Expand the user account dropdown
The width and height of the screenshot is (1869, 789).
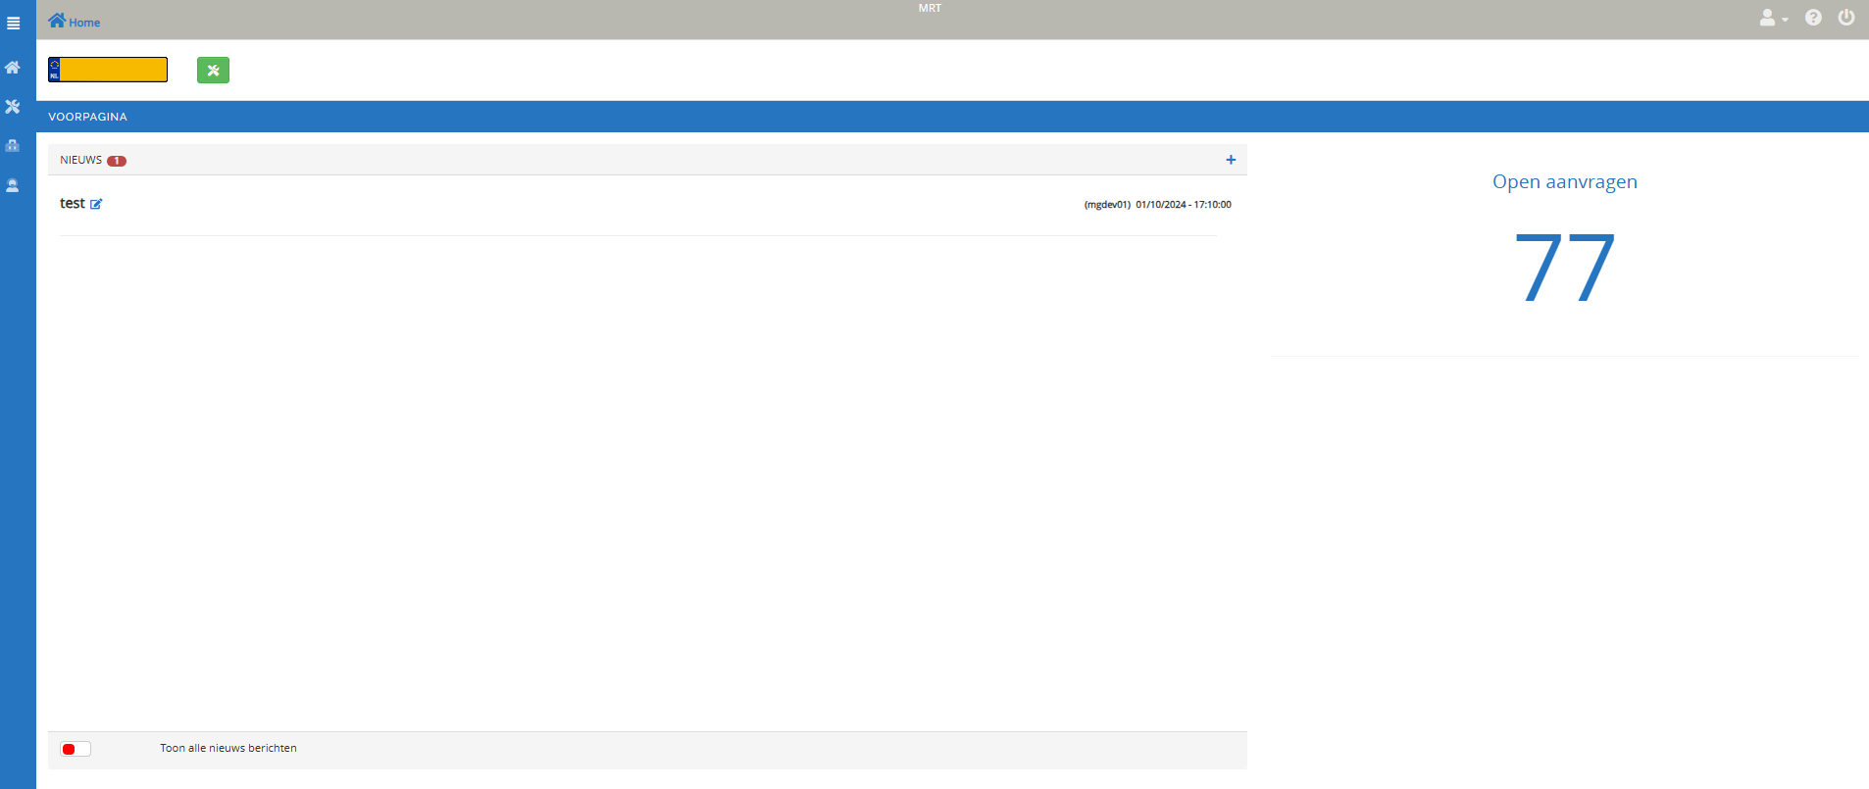(1773, 19)
